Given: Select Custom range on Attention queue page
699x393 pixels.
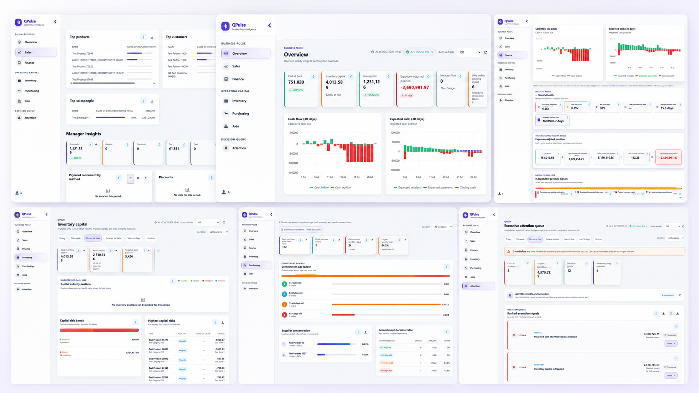Looking at the screenshot, I should click(x=598, y=239).
